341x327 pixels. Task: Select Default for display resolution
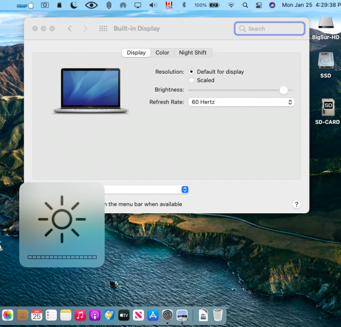pyautogui.click(x=191, y=72)
